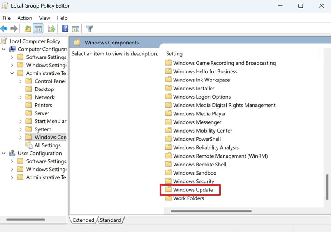Select Windows Hello for Business folder
The image size is (331, 232).
(205, 72)
